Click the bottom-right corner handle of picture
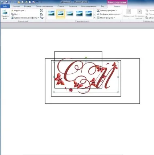This screenshot has height=155, width=154. tap(118, 92)
